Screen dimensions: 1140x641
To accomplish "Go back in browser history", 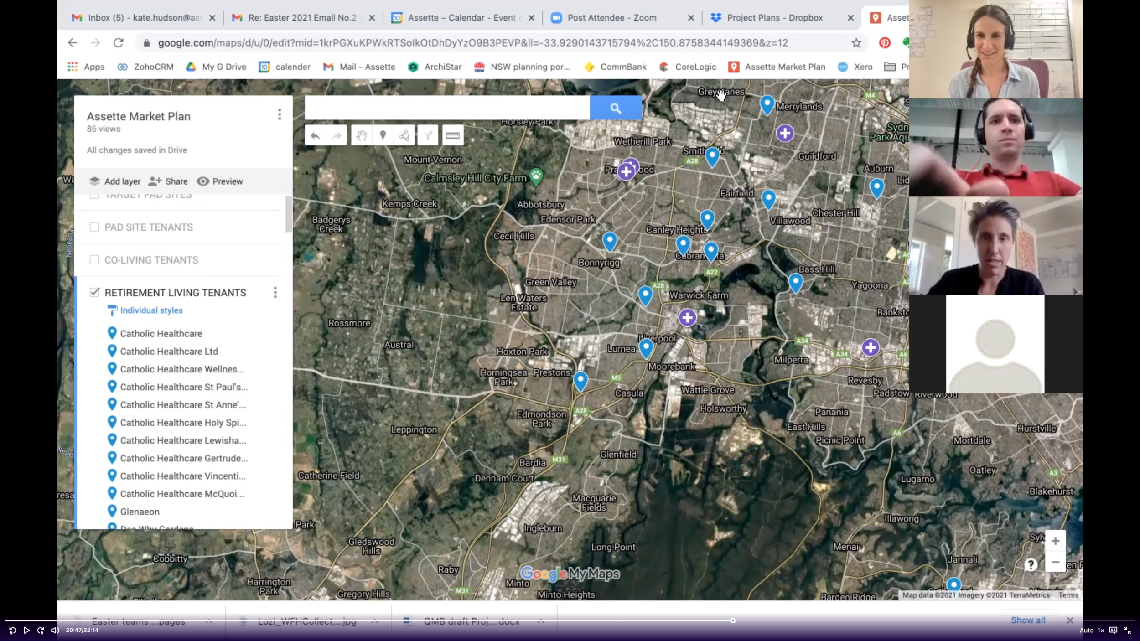I will click(x=73, y=43).
